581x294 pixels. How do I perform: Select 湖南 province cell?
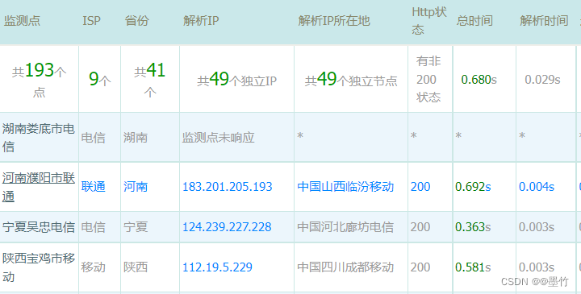point(136,138)
